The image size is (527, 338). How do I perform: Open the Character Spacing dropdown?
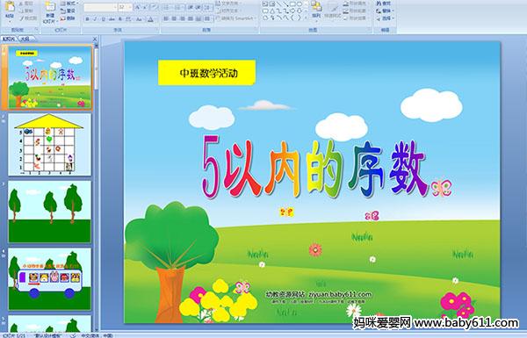[x=128, y=19]
